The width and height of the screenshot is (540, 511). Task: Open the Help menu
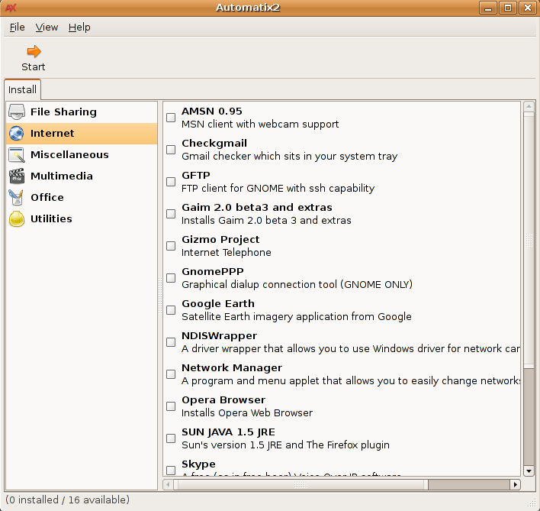coord(79,27)
